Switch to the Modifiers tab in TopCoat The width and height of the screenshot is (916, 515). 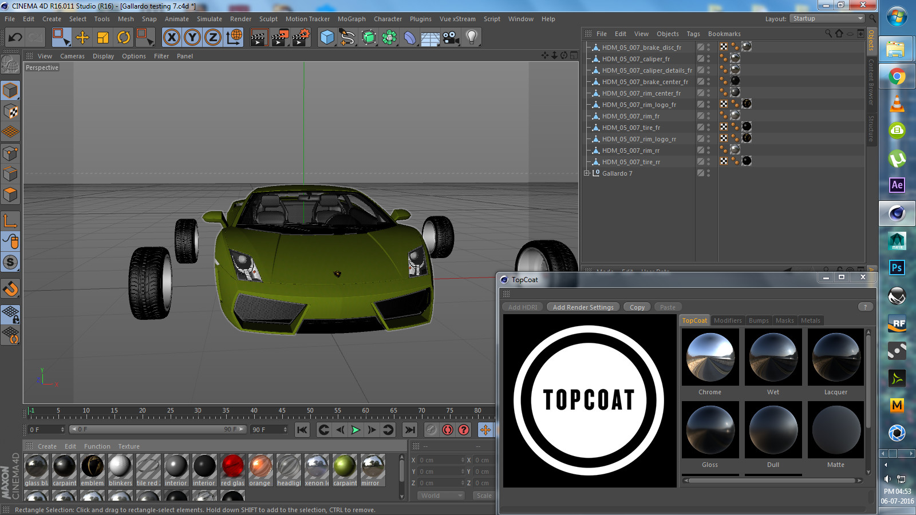(x=727, y=320)
